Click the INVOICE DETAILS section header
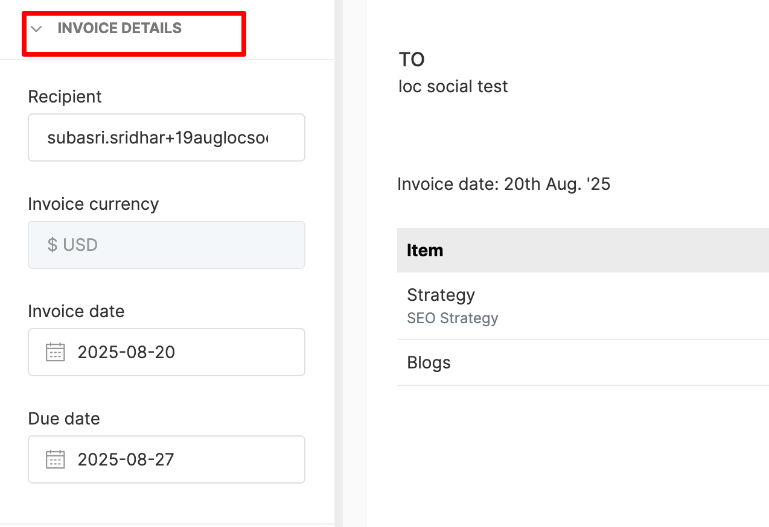The image size is (769, 527). 120,28
